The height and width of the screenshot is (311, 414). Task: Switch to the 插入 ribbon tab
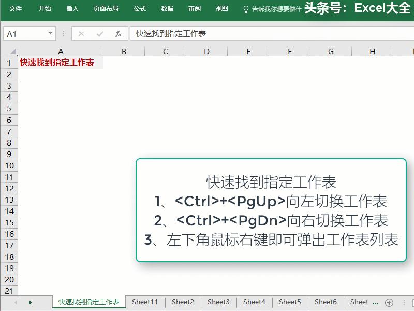coord(71,8)
